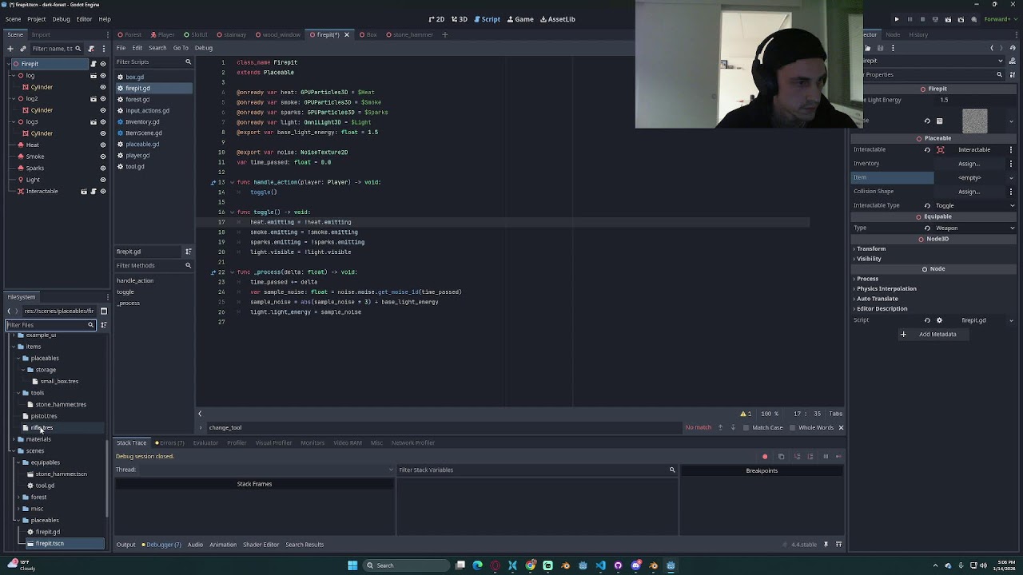Expand the Visibility section in Inspector
The width and height of the screenshot is (1023, 575).
click(868, 259)
